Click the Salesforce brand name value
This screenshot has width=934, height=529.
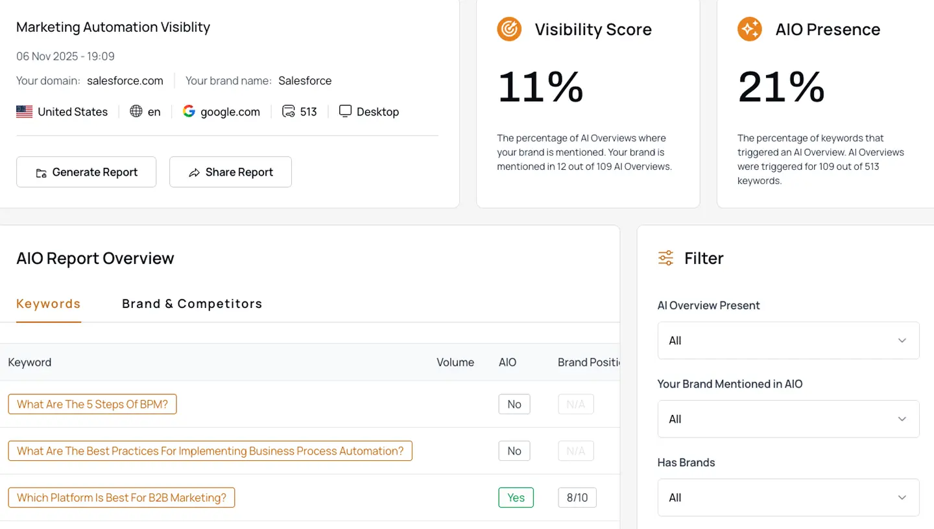(305, 80)
